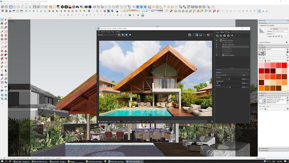This screenshot has width=289, height=163.
Task: Expand the Components panel section
Action: [273, 148]
